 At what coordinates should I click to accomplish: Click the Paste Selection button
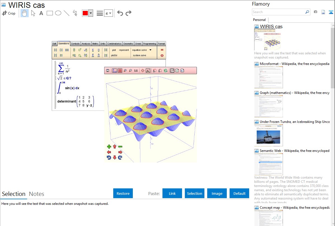pyautogui.click(x=194, y=193)
